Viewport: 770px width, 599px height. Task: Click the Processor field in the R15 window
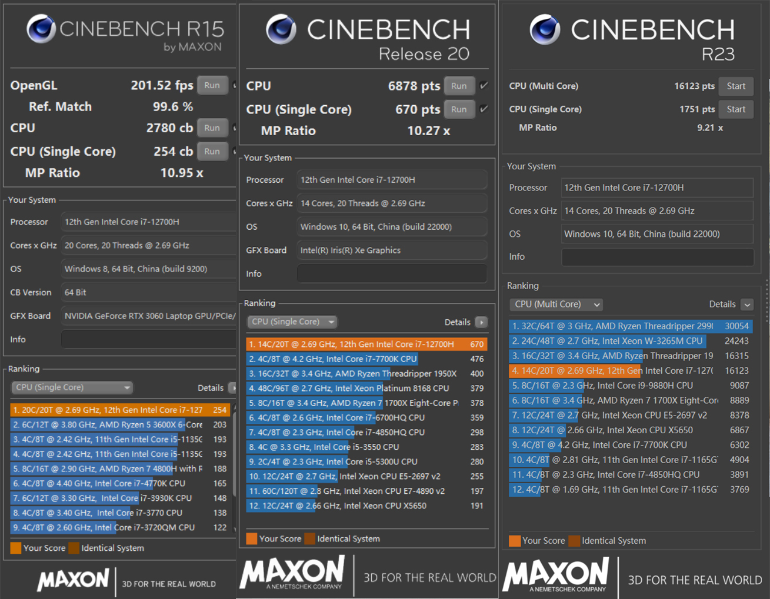149,222
